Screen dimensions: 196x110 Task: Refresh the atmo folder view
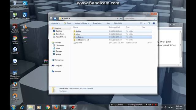click(x=121, y=19)
